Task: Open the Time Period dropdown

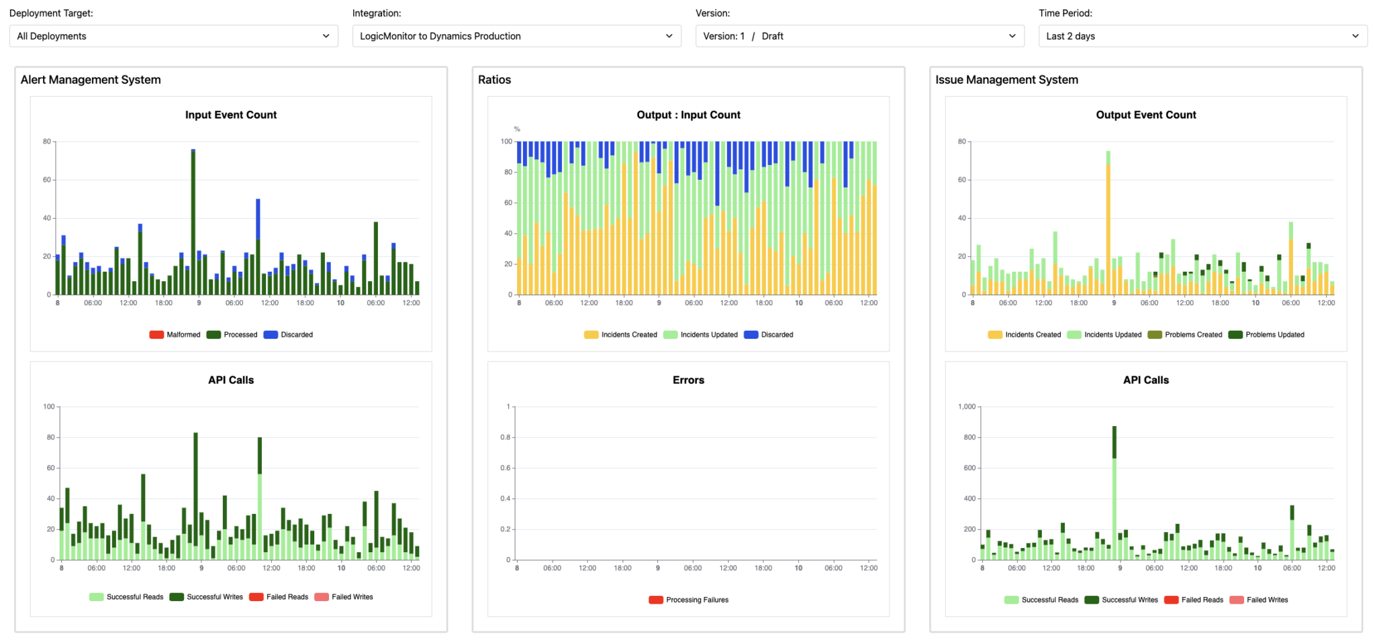Action: (x=1202, y=36)
